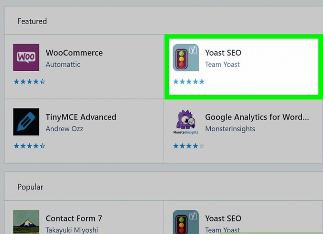
Task: Open the Contact Form 7 plugin title
Action: (74, 218)
